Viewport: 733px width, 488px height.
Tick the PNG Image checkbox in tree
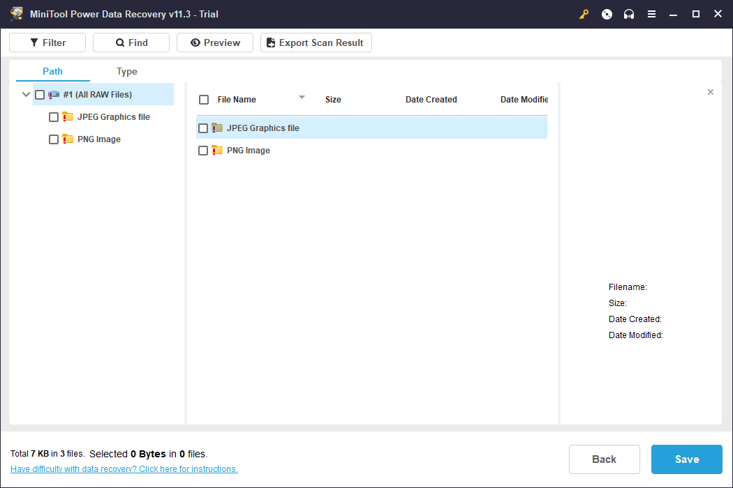(x=54, y=139)
